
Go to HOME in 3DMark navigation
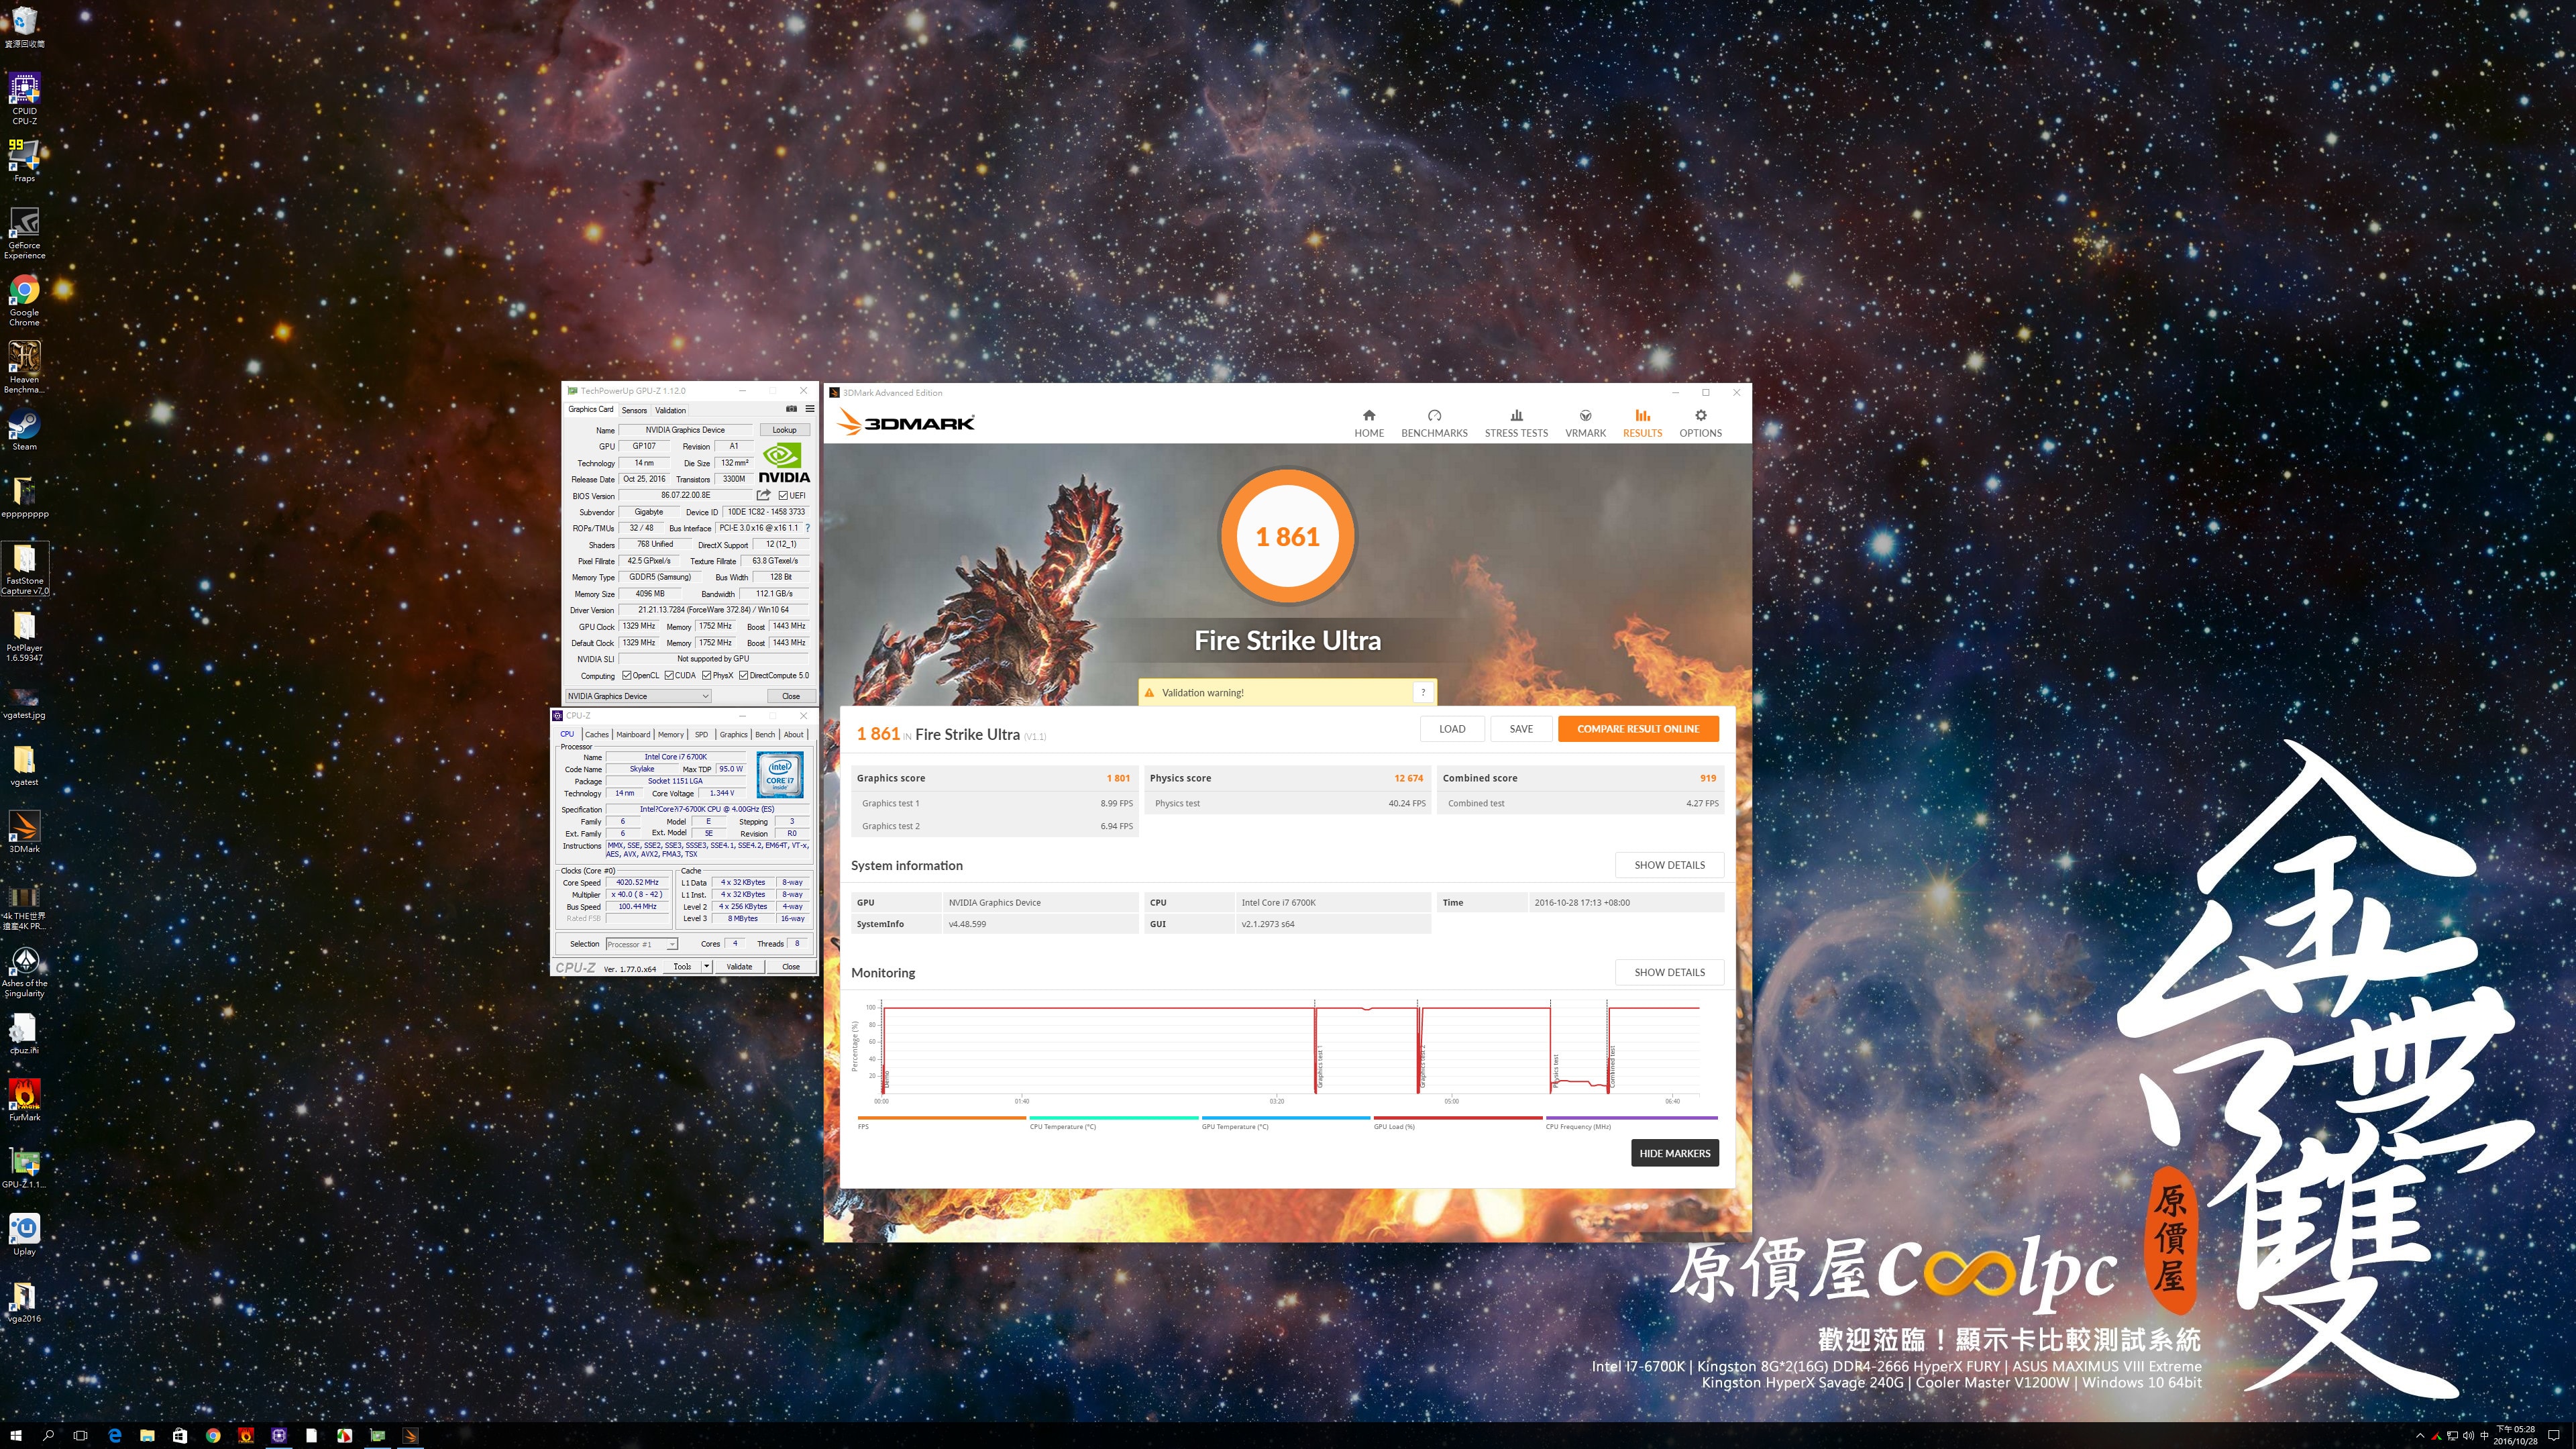tap(1369, 423)
